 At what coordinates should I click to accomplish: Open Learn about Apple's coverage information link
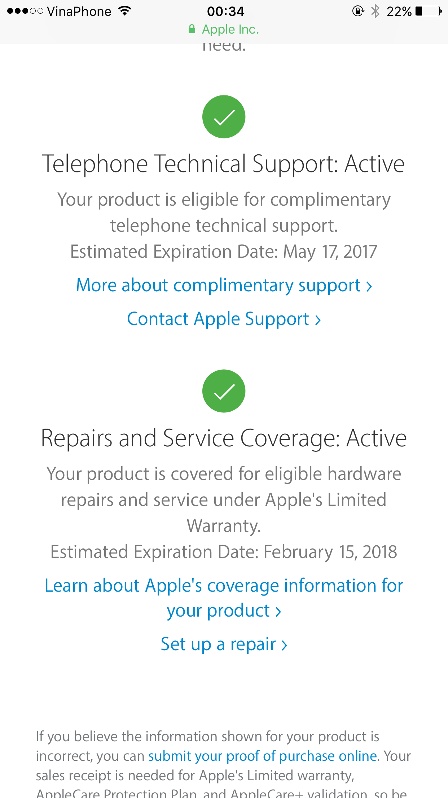click(x=224, y=598)
